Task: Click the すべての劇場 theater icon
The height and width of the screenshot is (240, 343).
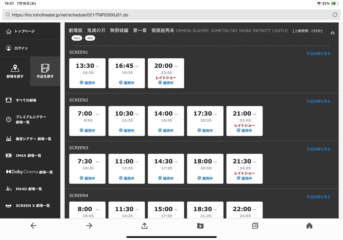Action: 9,100
